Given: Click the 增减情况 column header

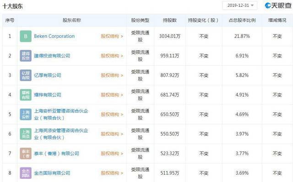Looking at the screenshot, I should 277,20.
